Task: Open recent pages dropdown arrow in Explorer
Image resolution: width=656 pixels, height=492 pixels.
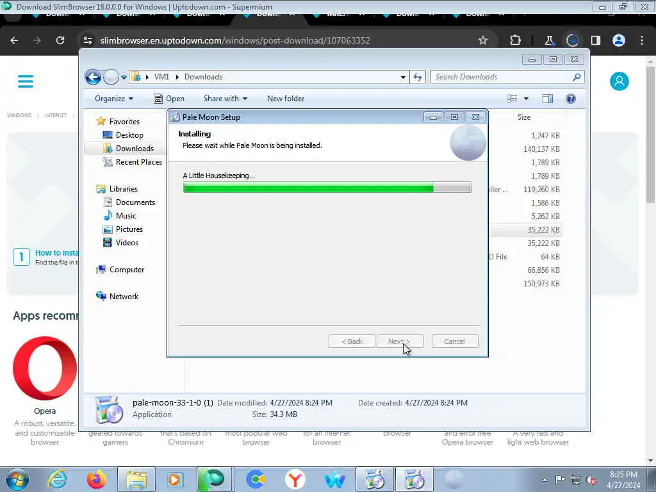Action: (124, 78)
